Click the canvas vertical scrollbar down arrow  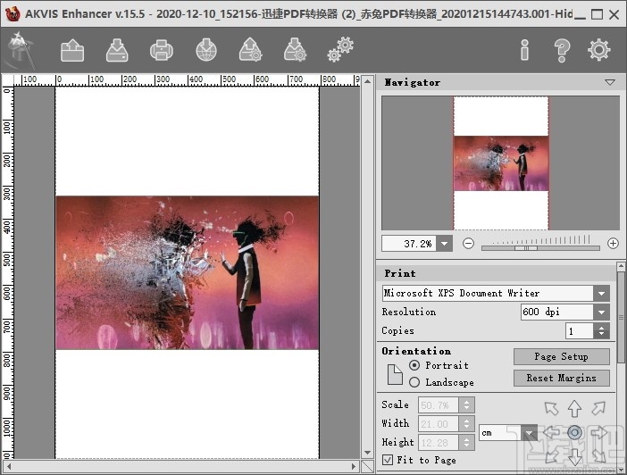pyautogui.click(x=367, y=453)
